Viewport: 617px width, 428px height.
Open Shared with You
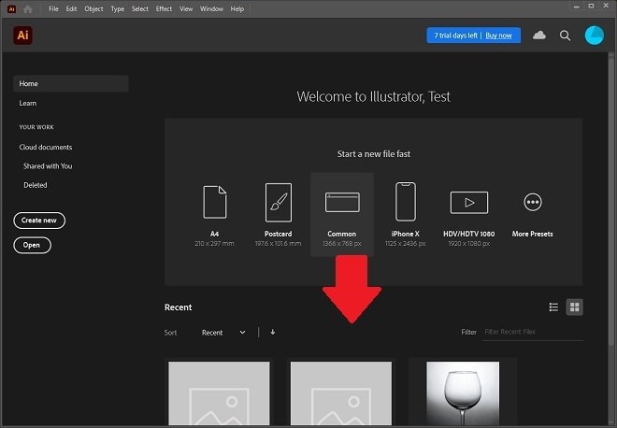[48, 166]
